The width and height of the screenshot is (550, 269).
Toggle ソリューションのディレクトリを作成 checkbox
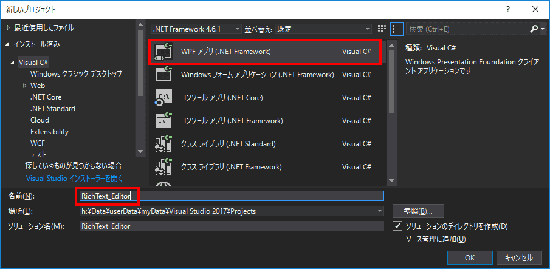397,226
